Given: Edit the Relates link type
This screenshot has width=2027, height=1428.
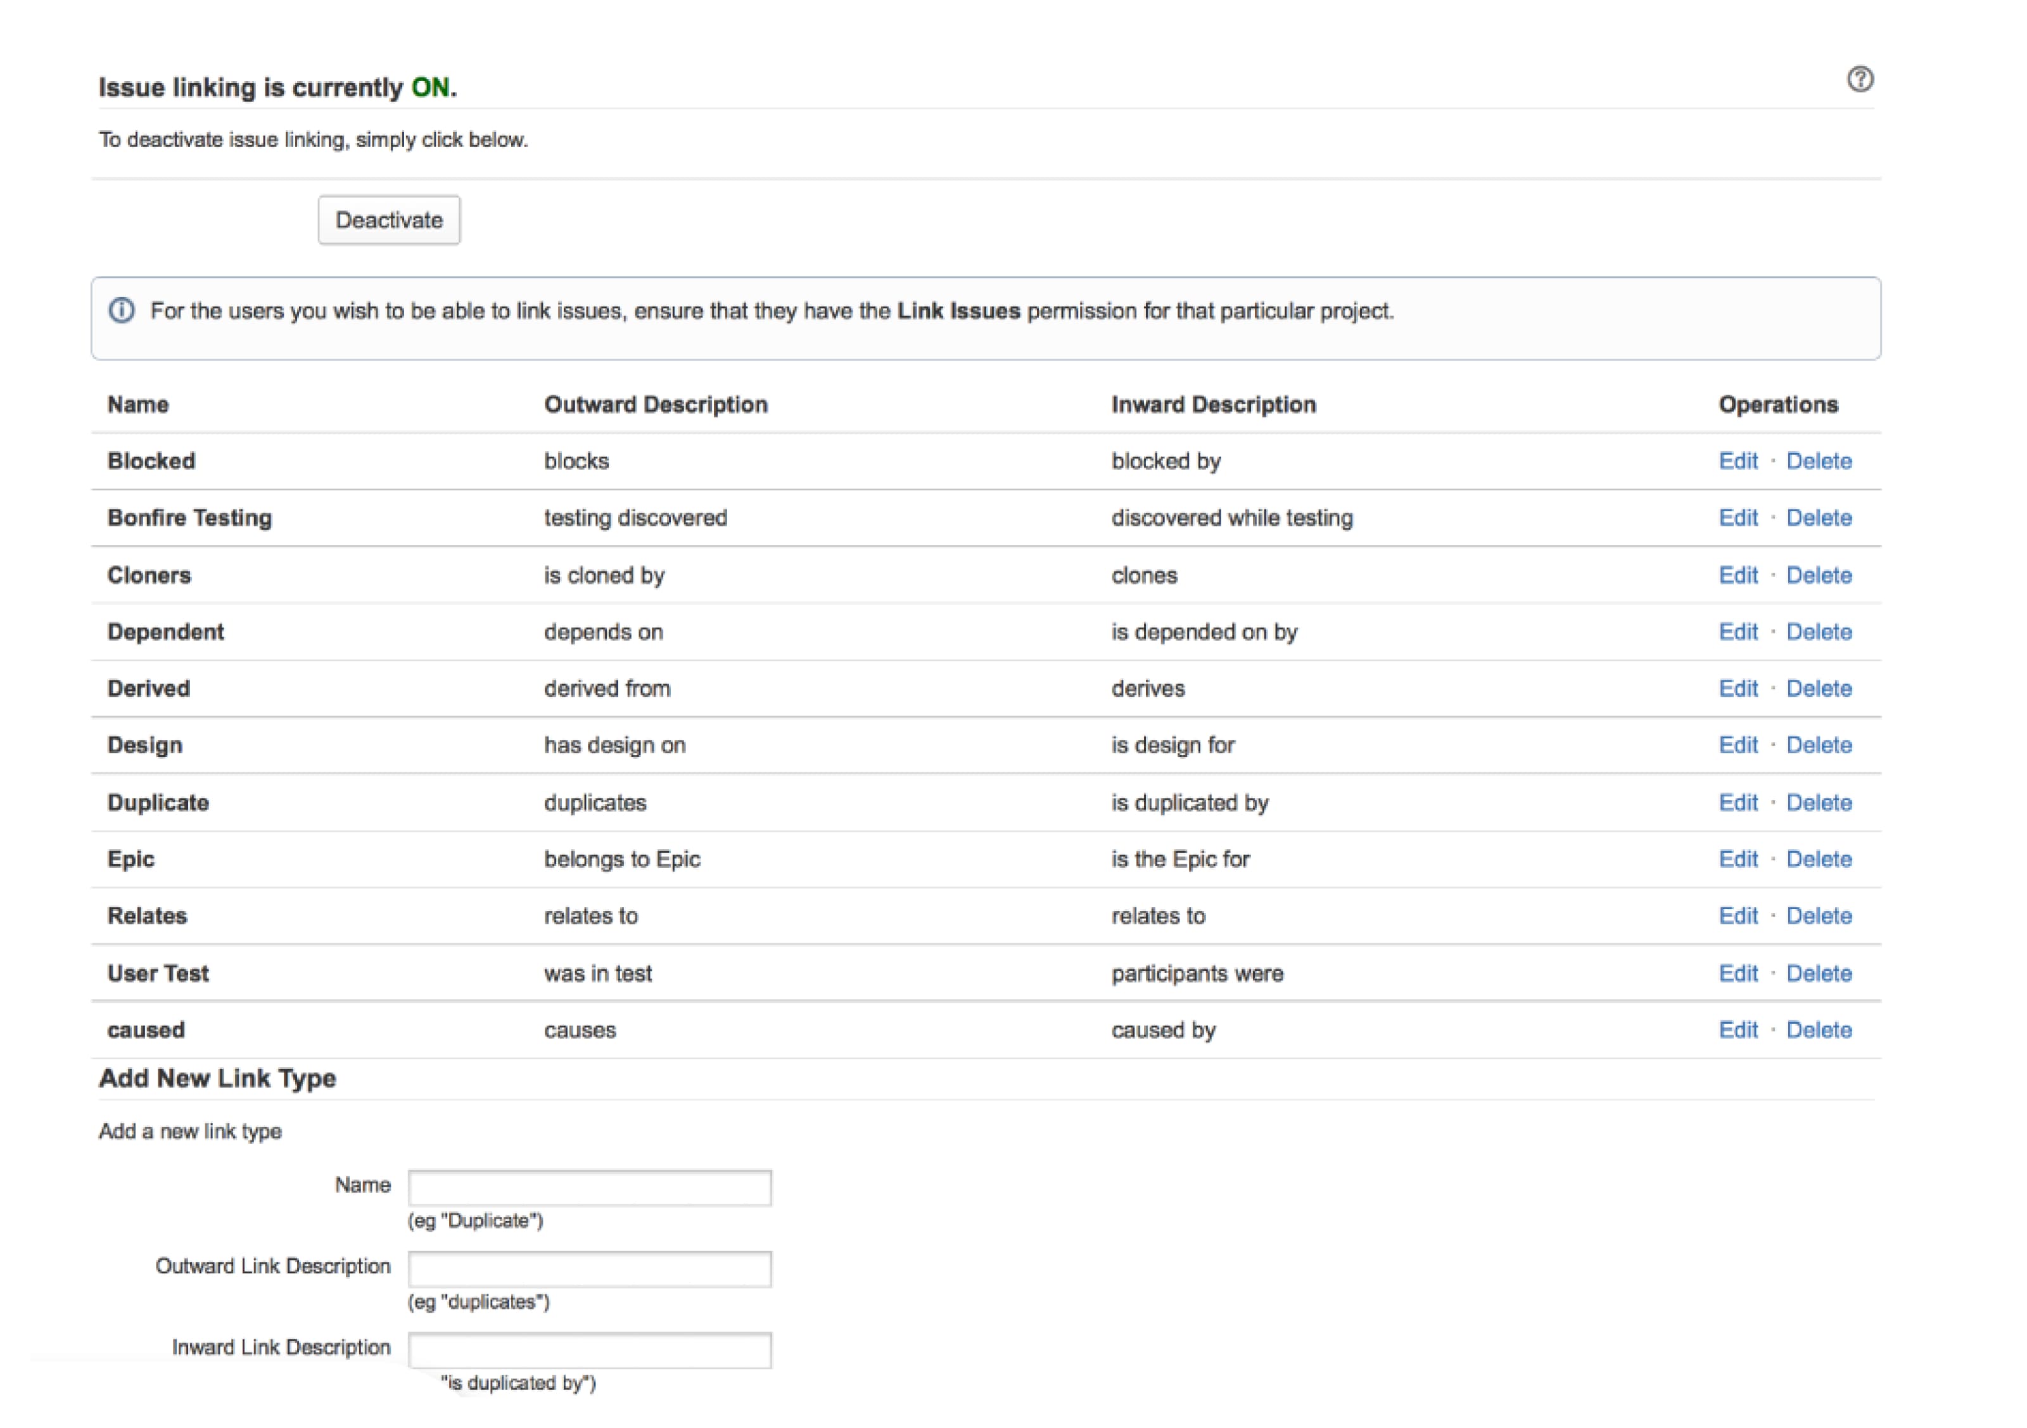Looking at the screenshot, I should click(1738, 916).
